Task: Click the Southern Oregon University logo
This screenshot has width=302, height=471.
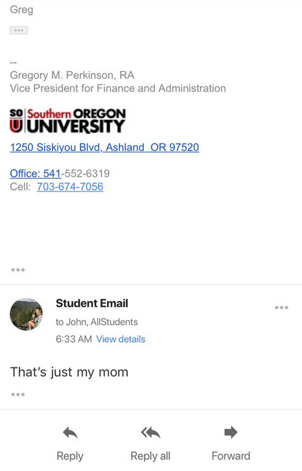Action: (67, 120)
